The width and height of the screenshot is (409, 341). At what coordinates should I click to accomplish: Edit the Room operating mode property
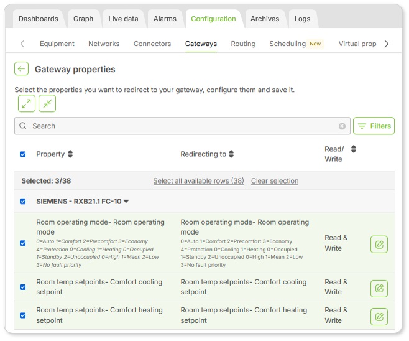379,245
